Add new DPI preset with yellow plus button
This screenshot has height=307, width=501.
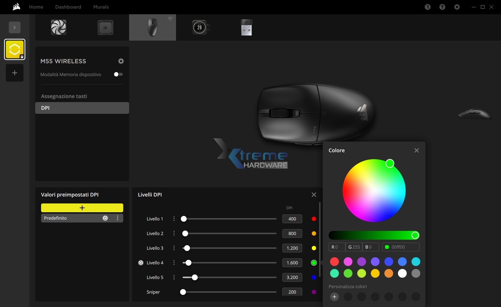tap(82, 208)
